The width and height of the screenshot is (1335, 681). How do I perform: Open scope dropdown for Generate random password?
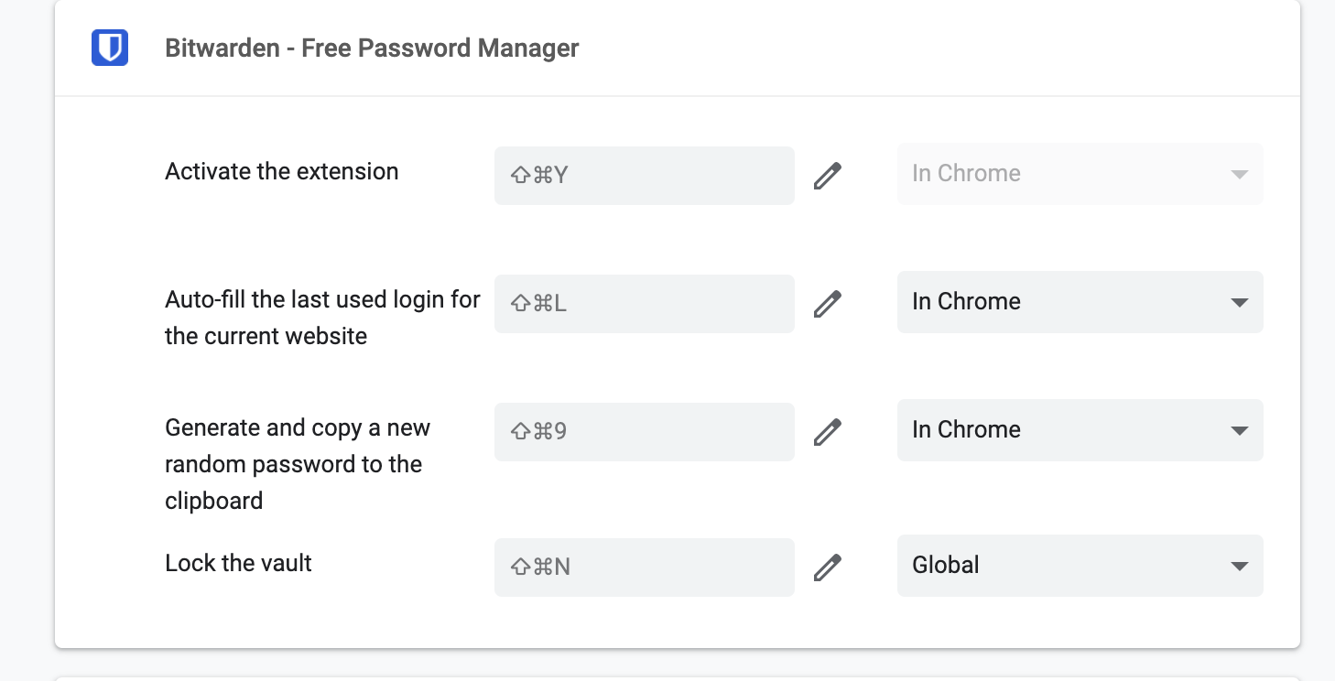coord(1079,430)
